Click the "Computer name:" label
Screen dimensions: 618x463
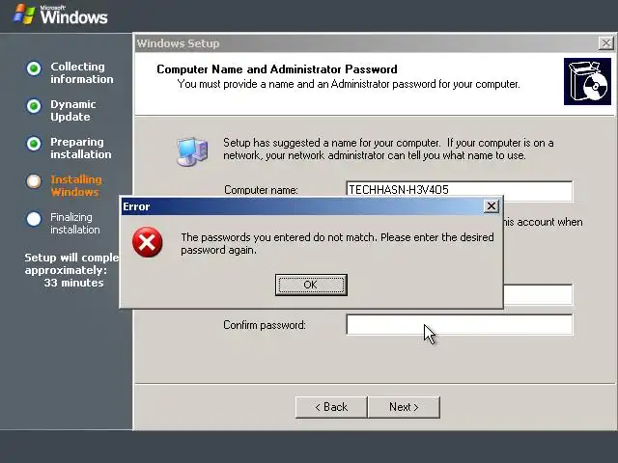click(x=261, y=190)
